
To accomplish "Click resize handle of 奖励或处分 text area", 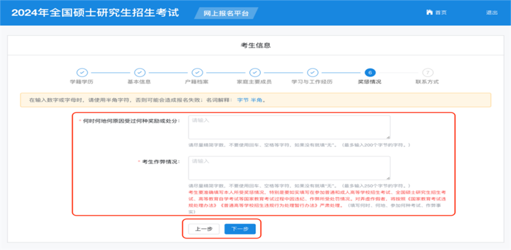I will [388, 137].
